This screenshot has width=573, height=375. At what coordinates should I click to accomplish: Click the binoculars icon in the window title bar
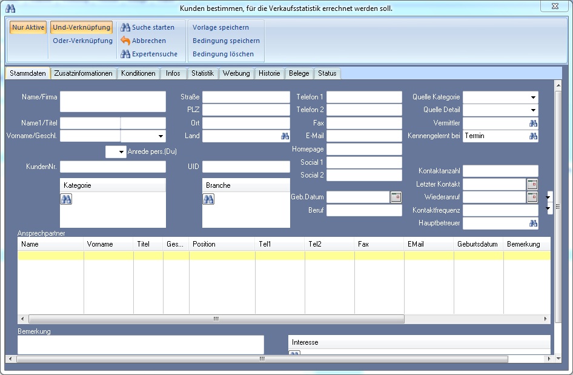pyautogui.click(x=10, y=8)
